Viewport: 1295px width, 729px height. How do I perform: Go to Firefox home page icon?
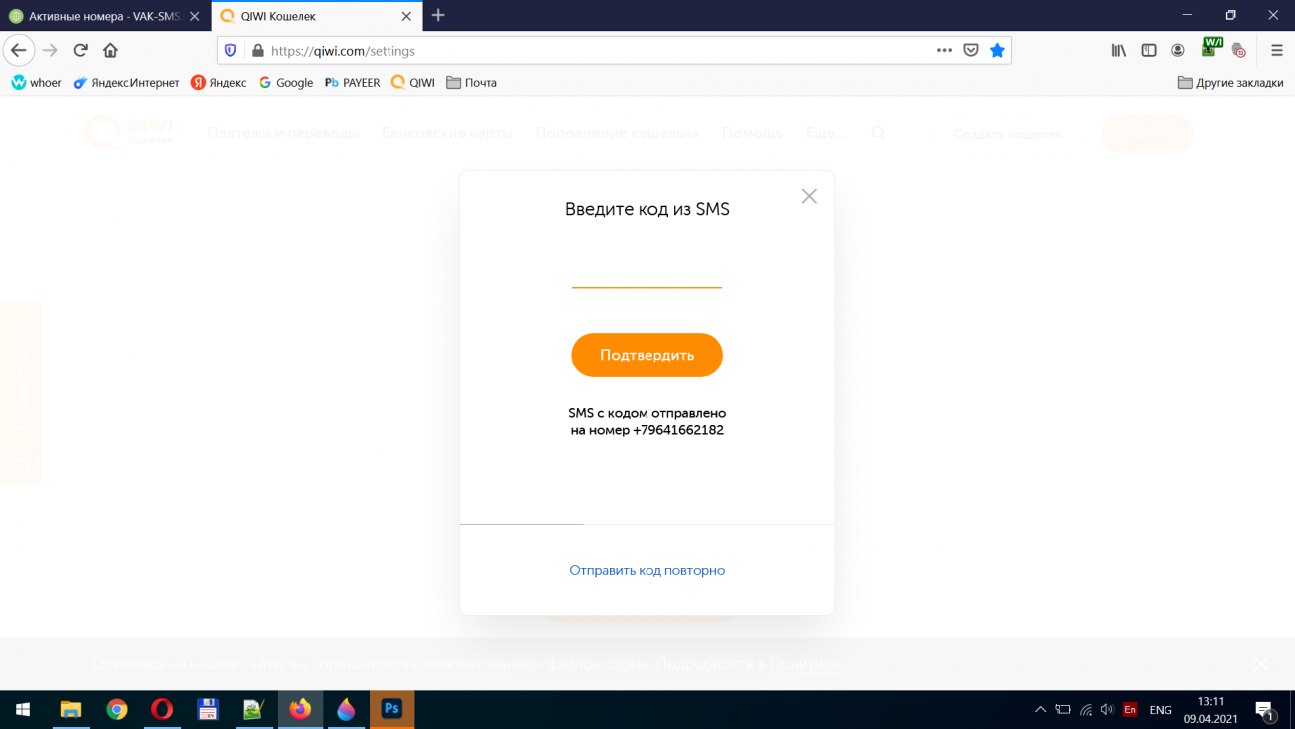click(x=110, y=50)
